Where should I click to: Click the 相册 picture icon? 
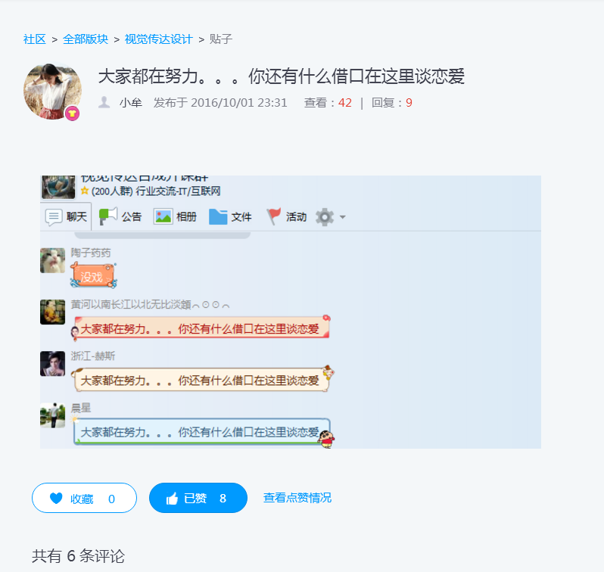163,216
